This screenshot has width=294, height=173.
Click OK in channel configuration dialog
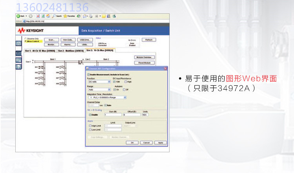coord(132,143)
